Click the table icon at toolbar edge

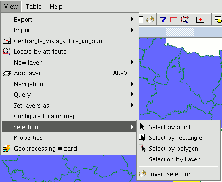pyautogui.click(x=218, y=19)
